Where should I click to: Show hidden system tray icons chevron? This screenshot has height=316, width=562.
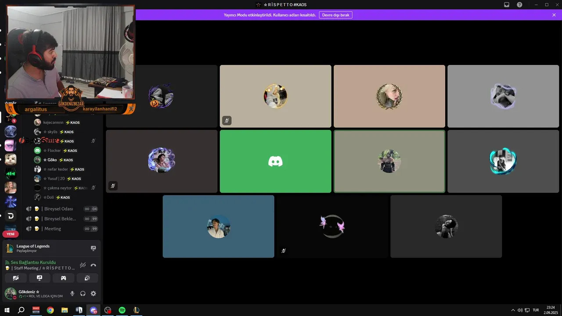513,310
